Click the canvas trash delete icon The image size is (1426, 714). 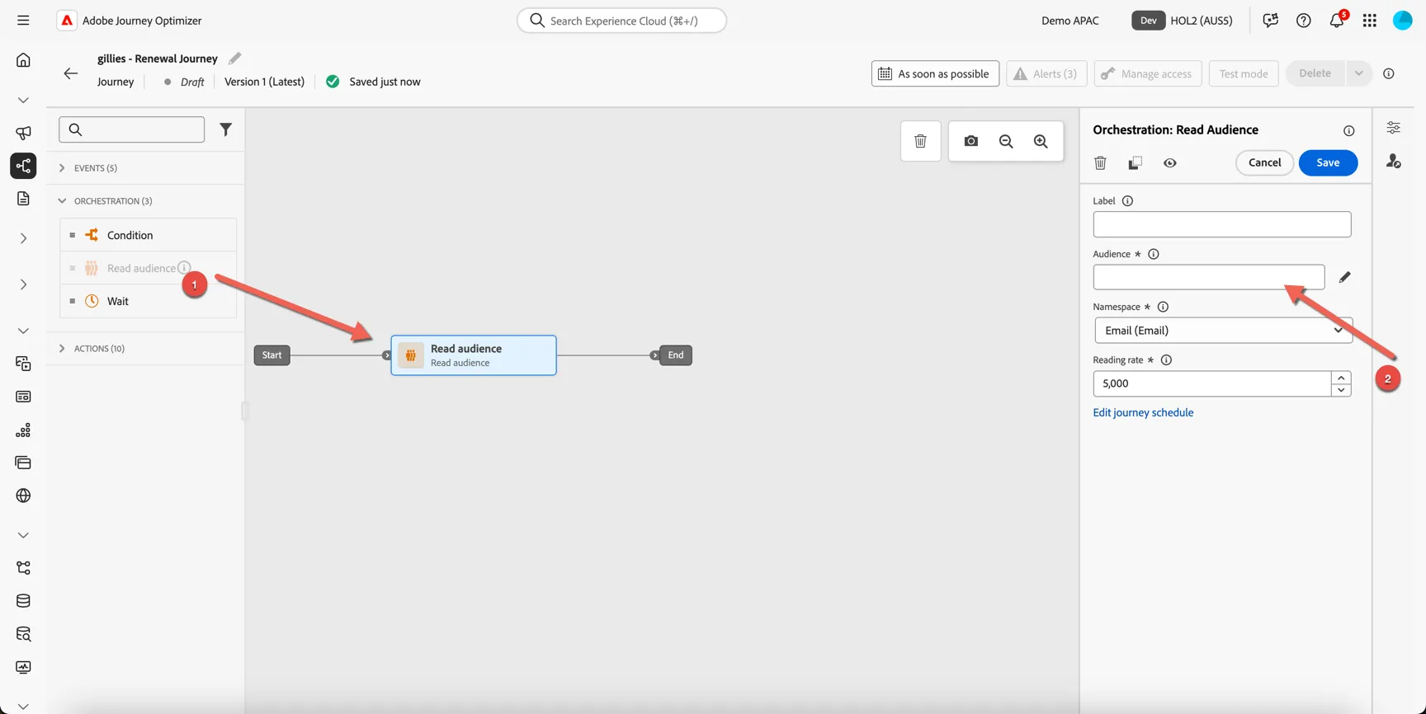pos(920,141)
